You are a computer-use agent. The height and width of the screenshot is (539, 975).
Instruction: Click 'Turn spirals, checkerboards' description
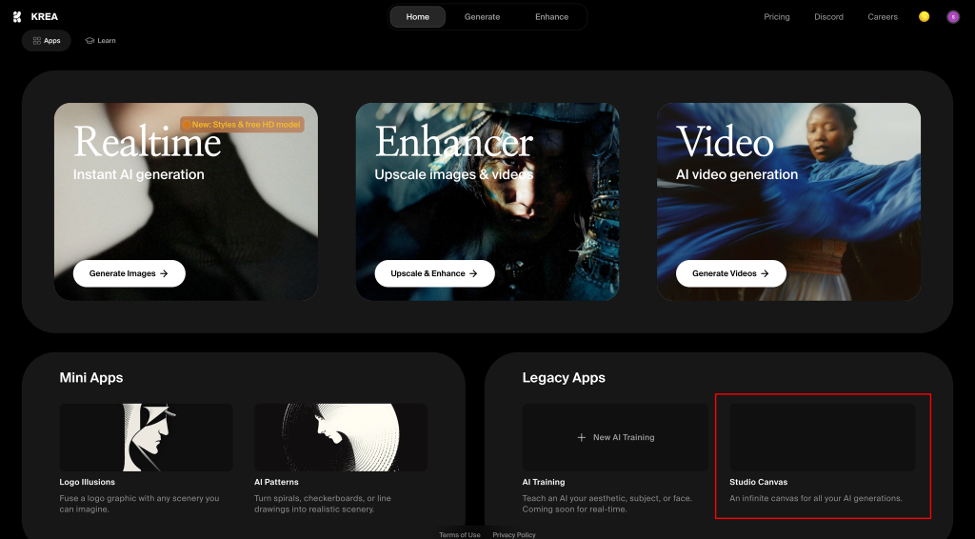pyautogui.click(x=323, y=504)
